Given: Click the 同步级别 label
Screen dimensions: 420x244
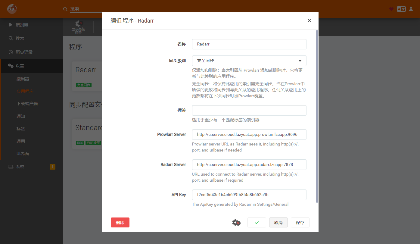Looking at the screenshot, I should click(178, 61).
